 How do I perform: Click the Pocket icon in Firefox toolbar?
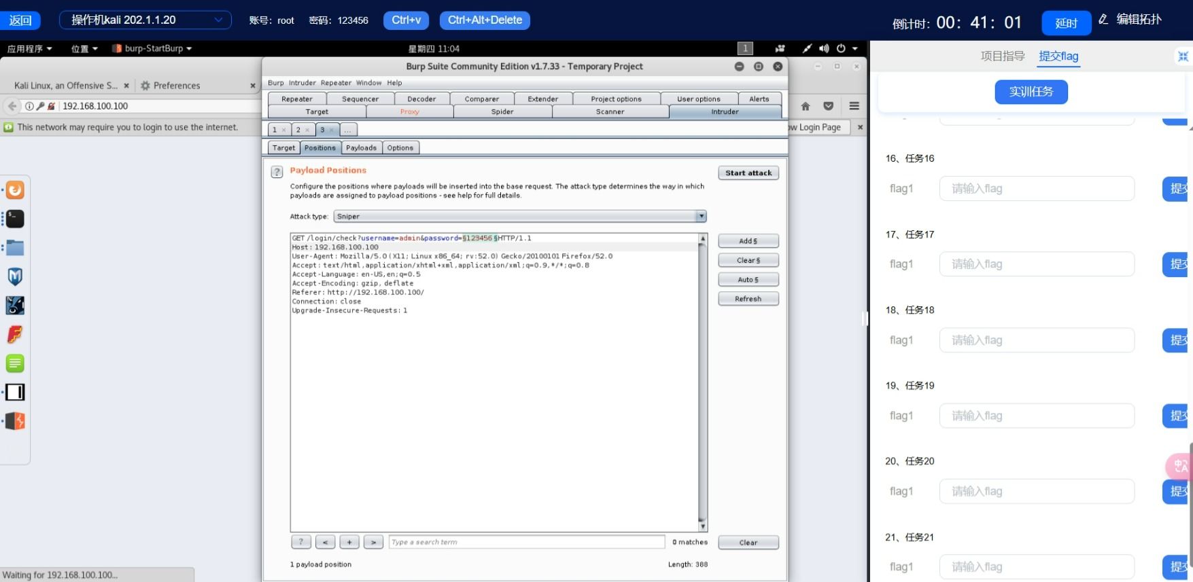click(828, 106)
